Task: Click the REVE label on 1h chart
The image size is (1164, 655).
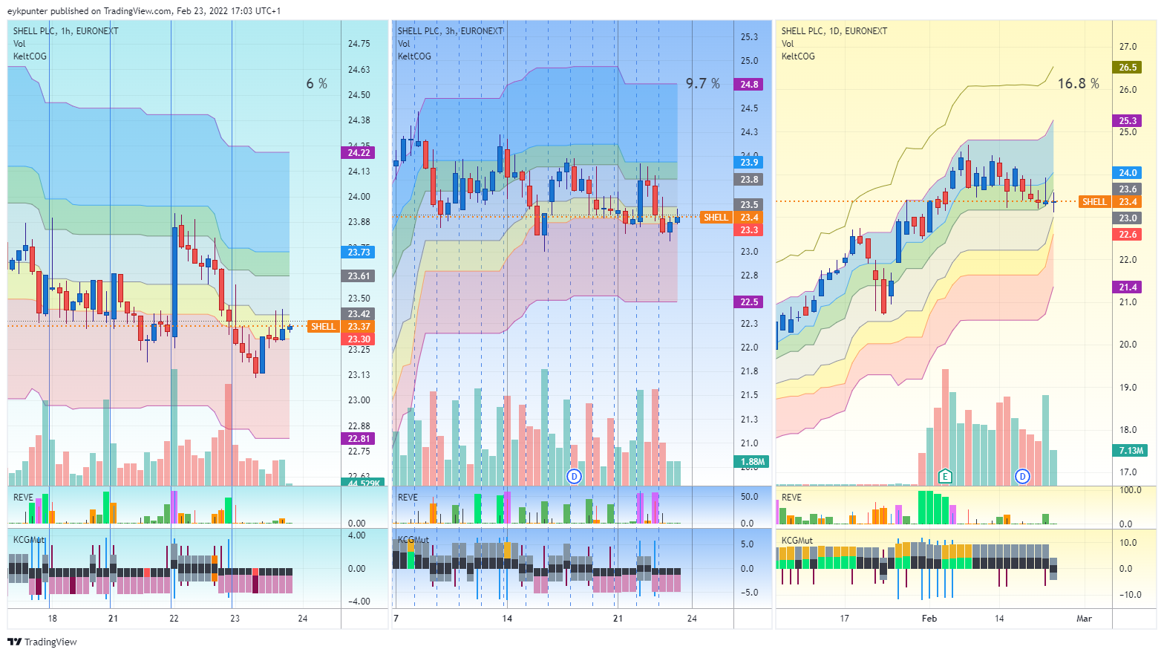Action: tap(23, 498)
